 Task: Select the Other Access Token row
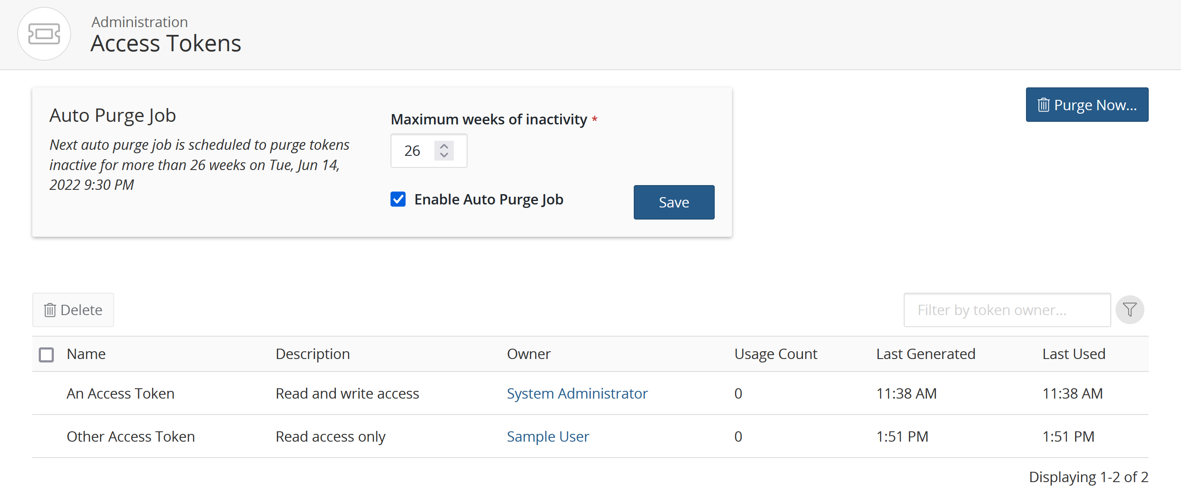pyautogui.click(x=130, y=436)
